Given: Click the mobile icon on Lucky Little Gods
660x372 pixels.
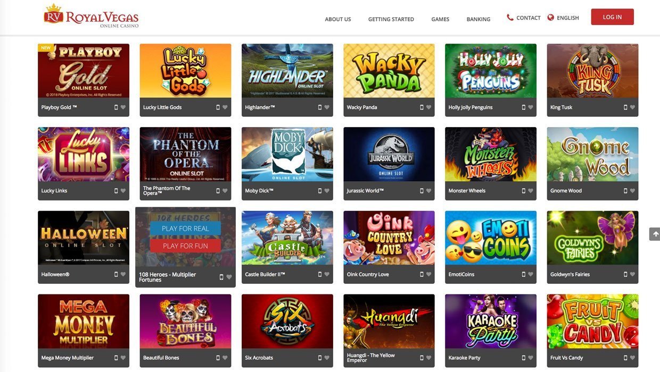Looking at the screenshot, I should click(x=218, y=107).
